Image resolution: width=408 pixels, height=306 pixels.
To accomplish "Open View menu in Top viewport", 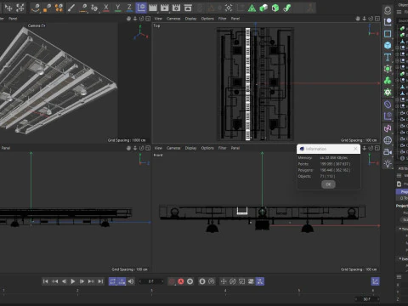I will (x=158, y=19).
